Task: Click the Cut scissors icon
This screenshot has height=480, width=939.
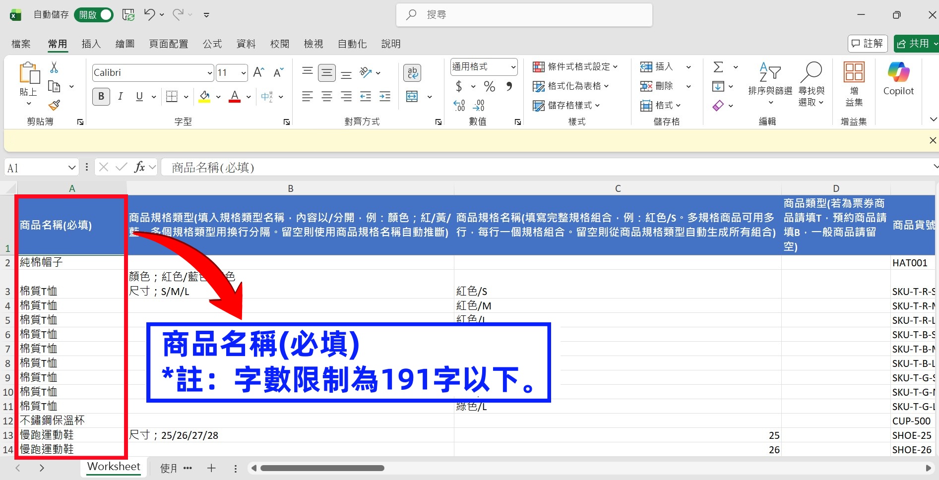Action: pyautogui.click(x=54, y=67)
